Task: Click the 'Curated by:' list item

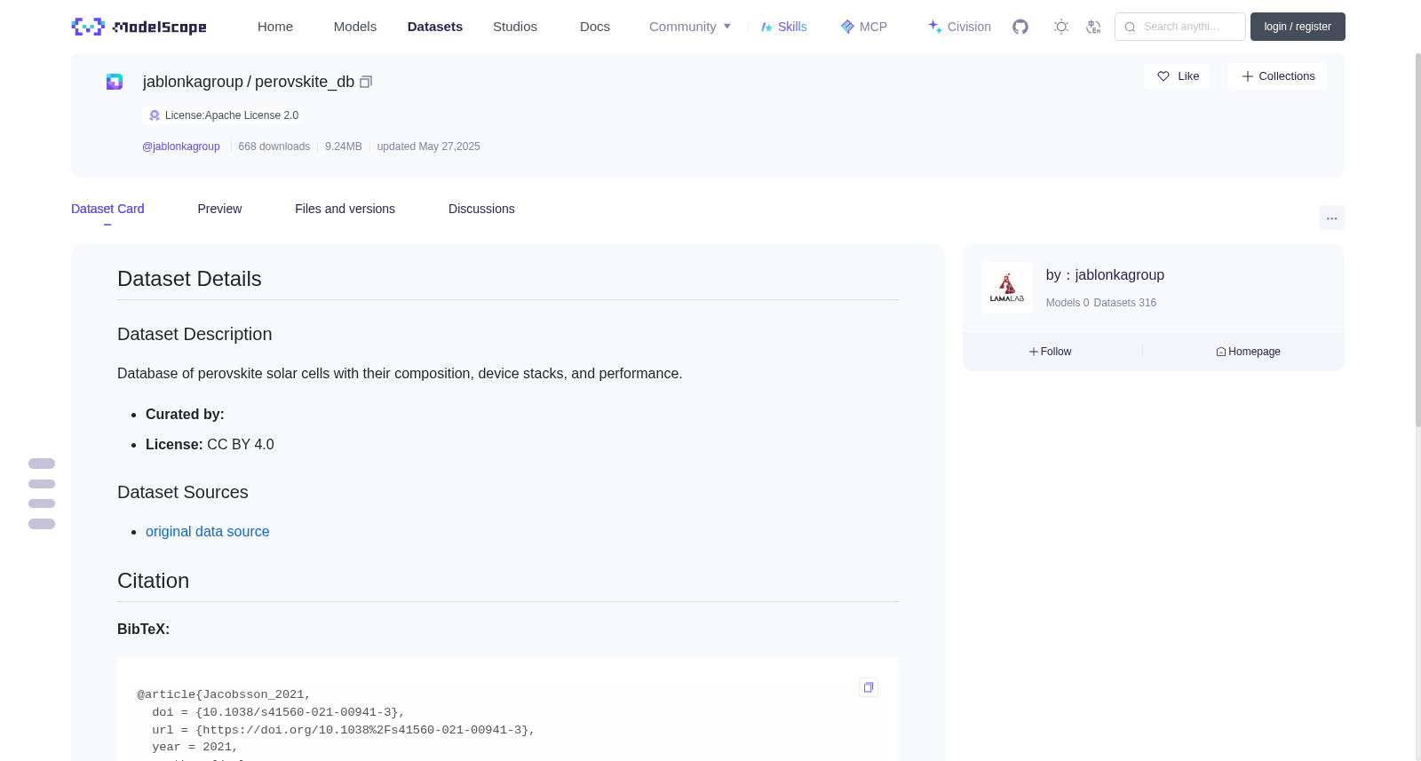Action: pos(185,414)
